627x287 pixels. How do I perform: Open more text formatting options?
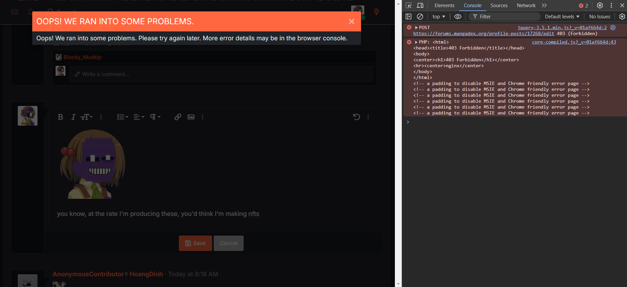tap(101, 117)
